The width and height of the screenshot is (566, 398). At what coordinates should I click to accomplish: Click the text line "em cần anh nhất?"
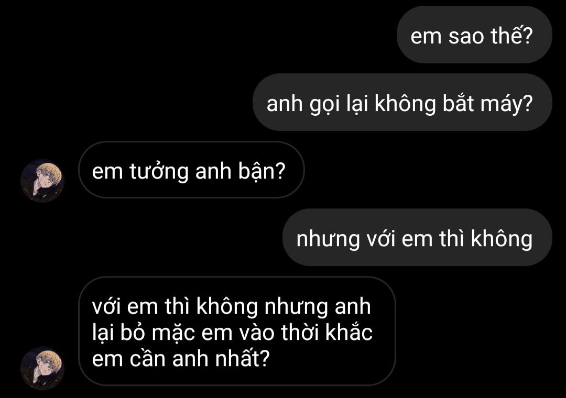(181, 359)
